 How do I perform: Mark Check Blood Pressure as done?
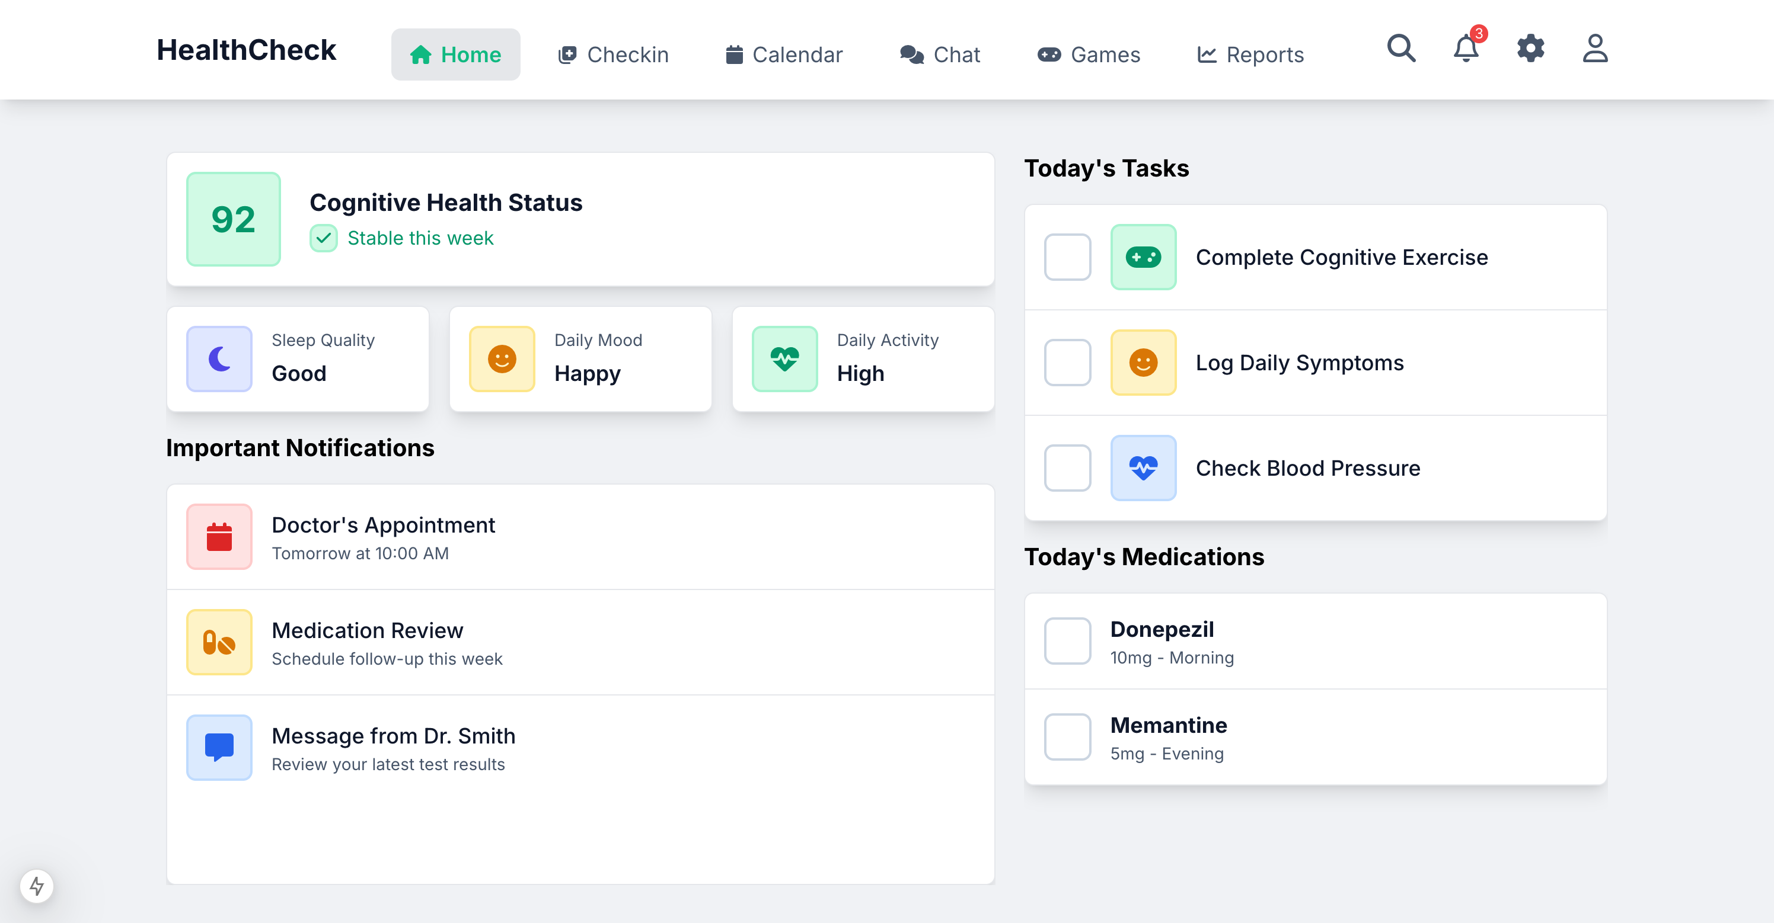click(1067, 468)
